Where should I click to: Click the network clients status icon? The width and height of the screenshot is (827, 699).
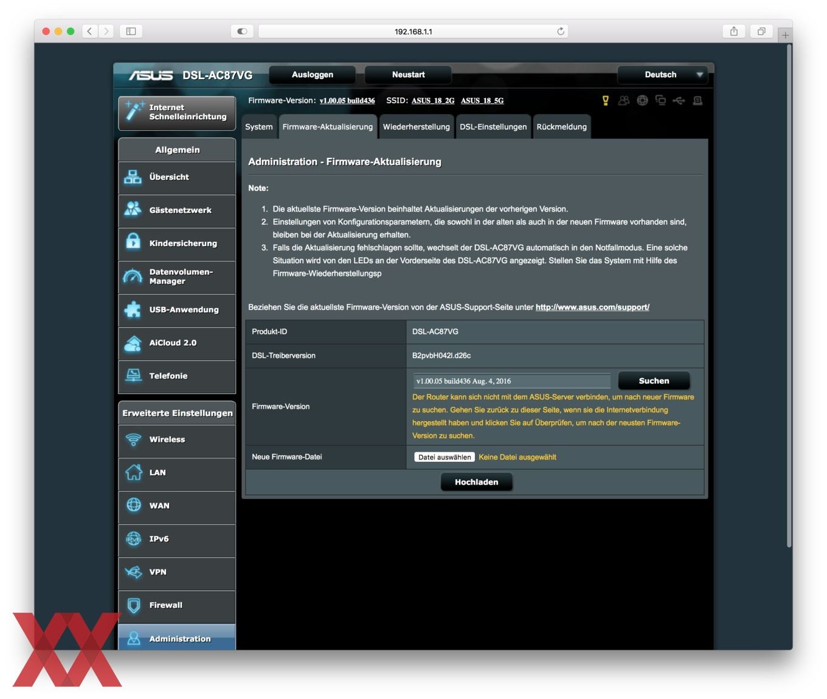[x=660, y=100]
